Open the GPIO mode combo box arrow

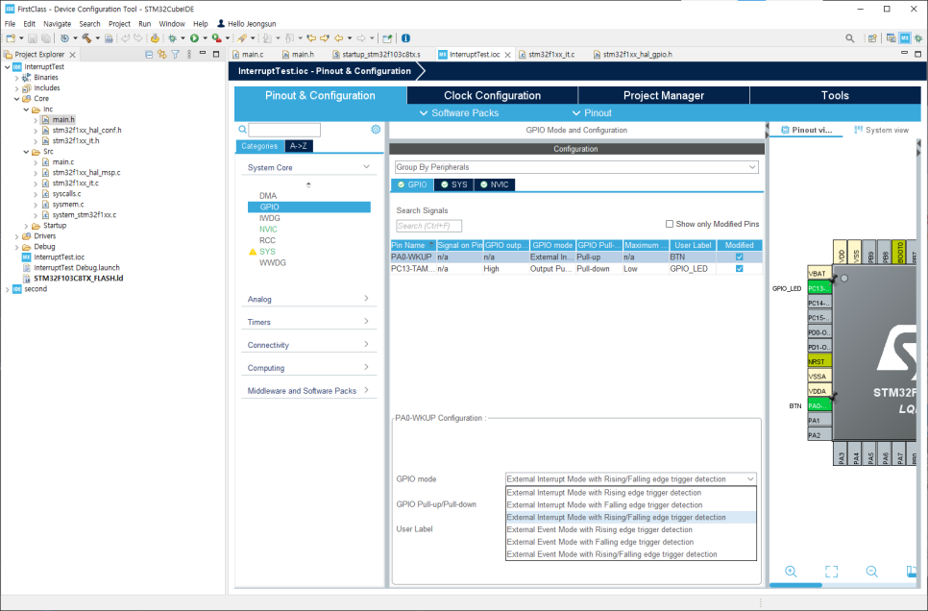tap(750, 479)
